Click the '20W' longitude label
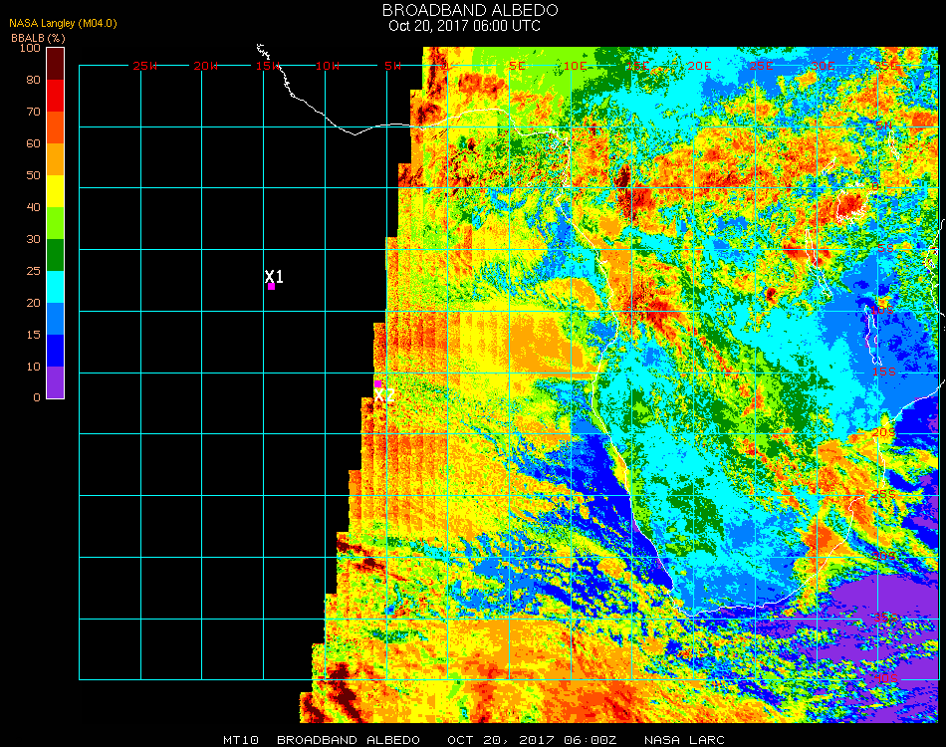This screenshot has height=747, width=946. point(206,66)
